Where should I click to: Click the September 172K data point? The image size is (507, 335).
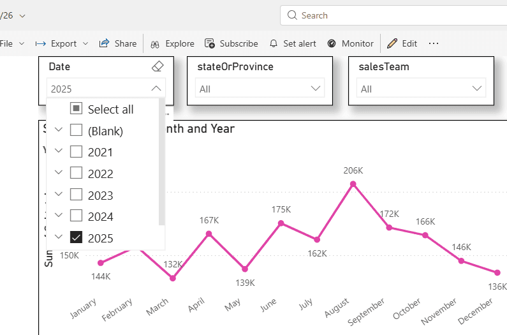[389, 227]
